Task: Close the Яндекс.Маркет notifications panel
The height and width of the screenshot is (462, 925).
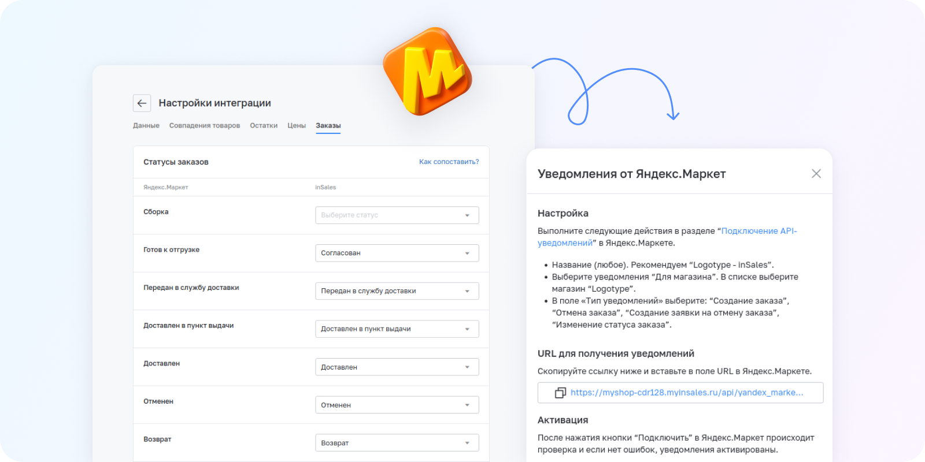Action: click(816, 174)
